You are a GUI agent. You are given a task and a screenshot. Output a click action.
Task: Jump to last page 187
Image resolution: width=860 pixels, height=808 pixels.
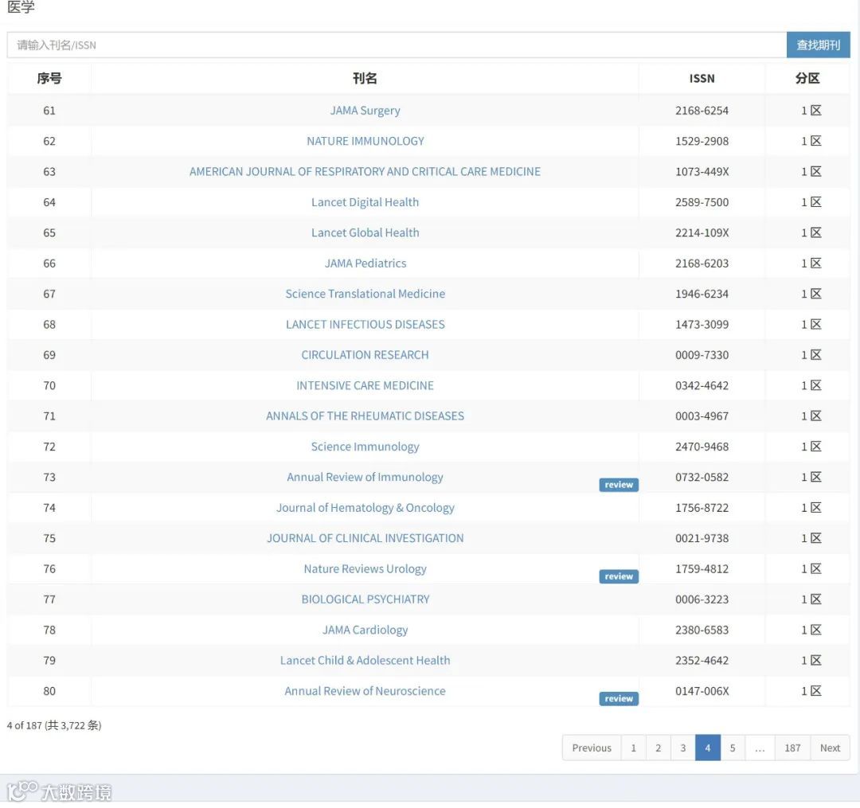pos(792,747)
